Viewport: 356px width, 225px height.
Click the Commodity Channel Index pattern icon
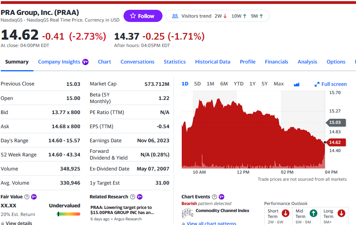(188, 213)
